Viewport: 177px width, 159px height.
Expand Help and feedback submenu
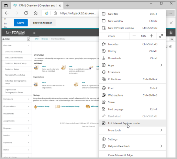[x=132, y=146]
